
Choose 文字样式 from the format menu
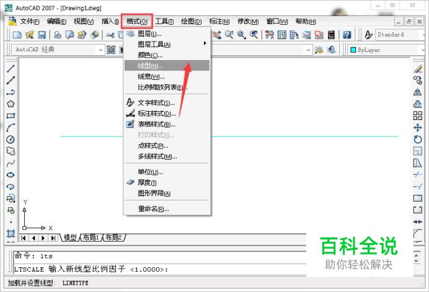pos(167,103)
